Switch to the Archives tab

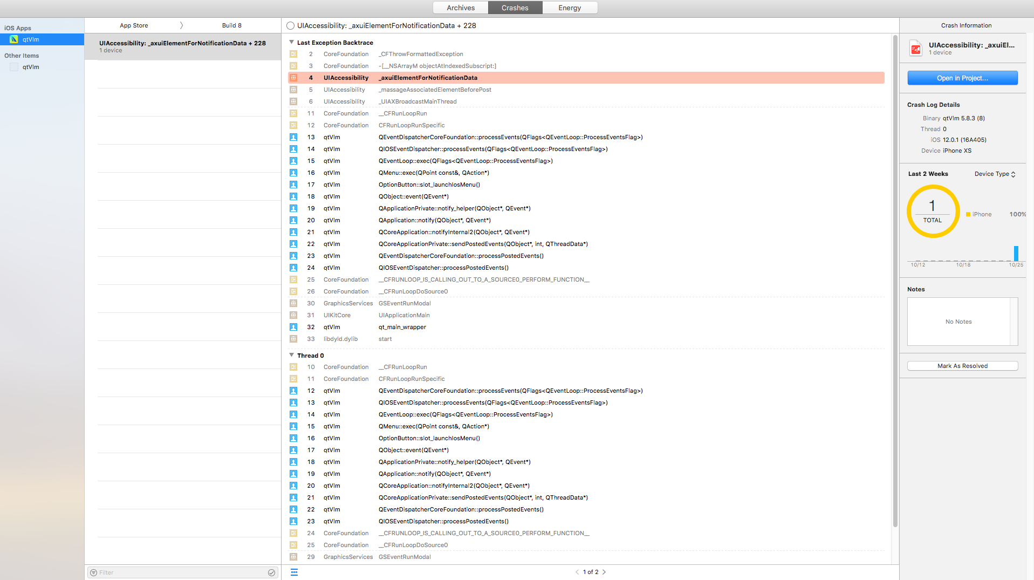pos(461,8)
